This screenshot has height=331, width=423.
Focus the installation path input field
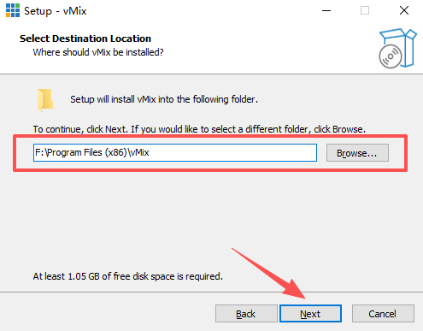click(x=175, y=152)
